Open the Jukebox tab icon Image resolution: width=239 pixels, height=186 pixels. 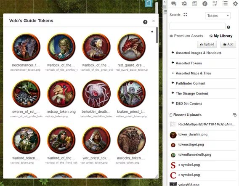[x=215, y=3]
